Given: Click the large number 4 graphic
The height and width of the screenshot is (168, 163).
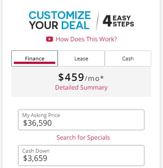Looking at the screenshot, I should 107,21.
